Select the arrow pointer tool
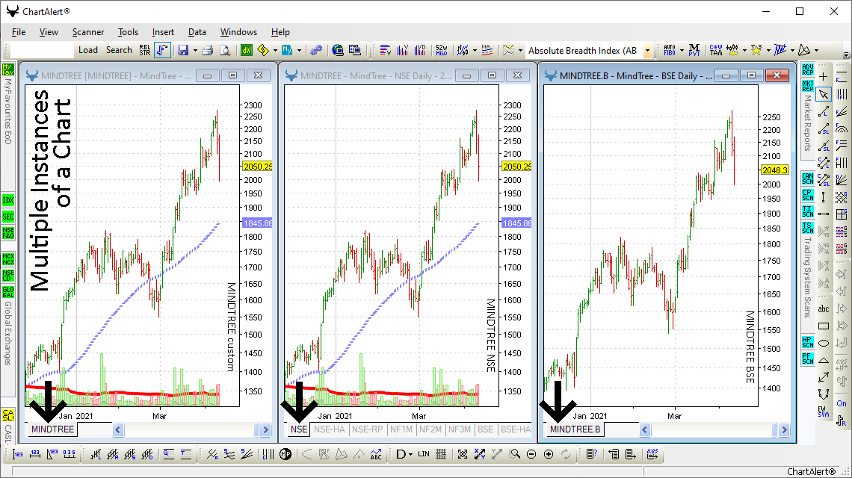 (x=824, y=94)
